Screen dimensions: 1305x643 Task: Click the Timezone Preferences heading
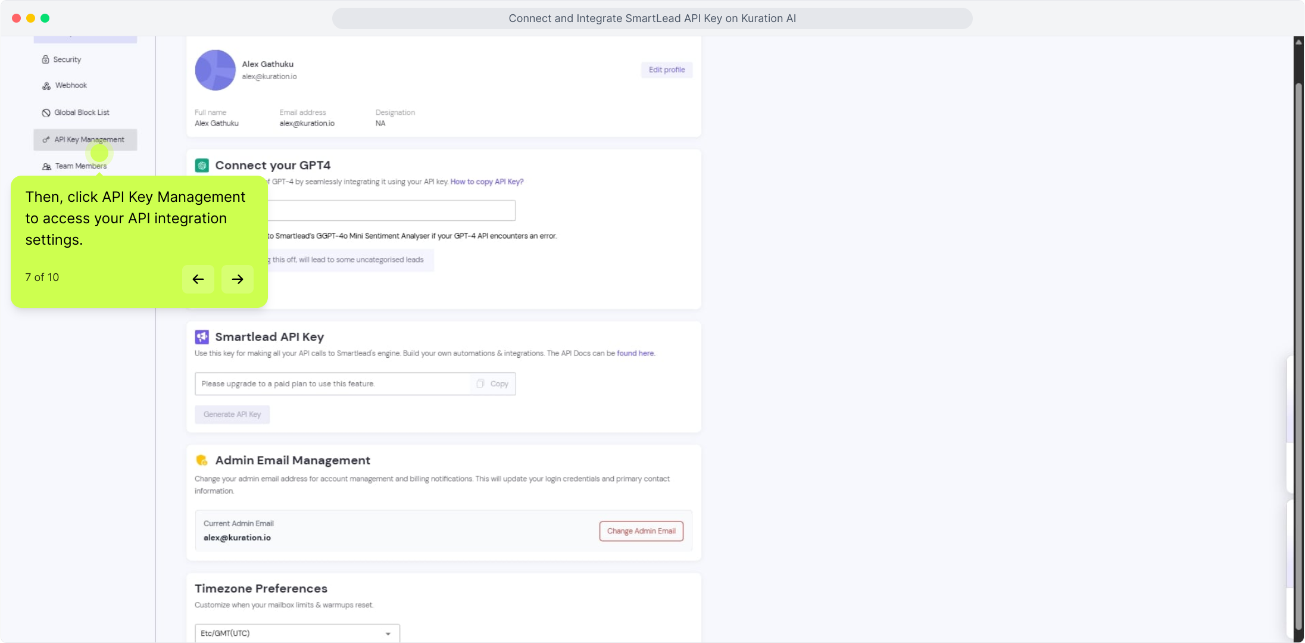pos(261,589)
